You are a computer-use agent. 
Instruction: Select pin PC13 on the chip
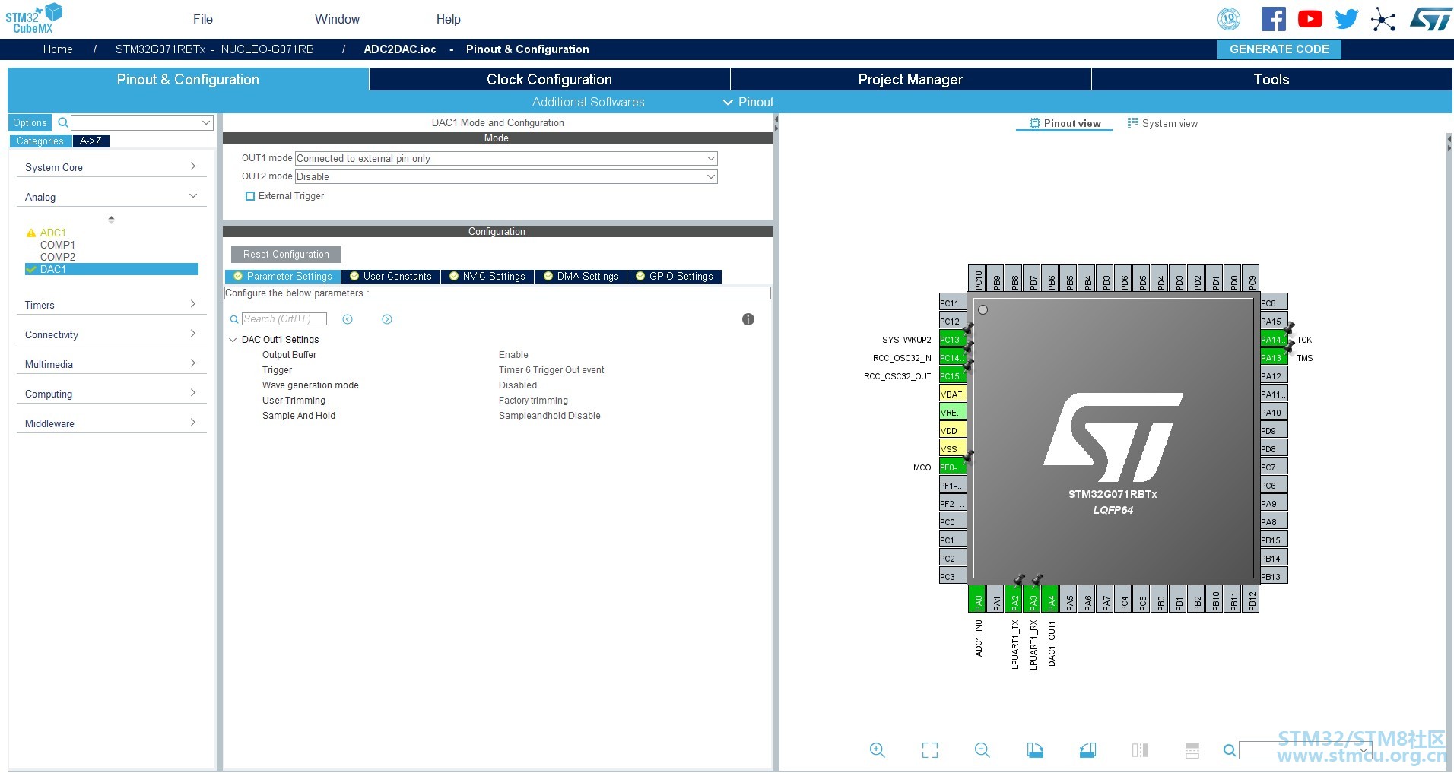[x=953, y=339]
